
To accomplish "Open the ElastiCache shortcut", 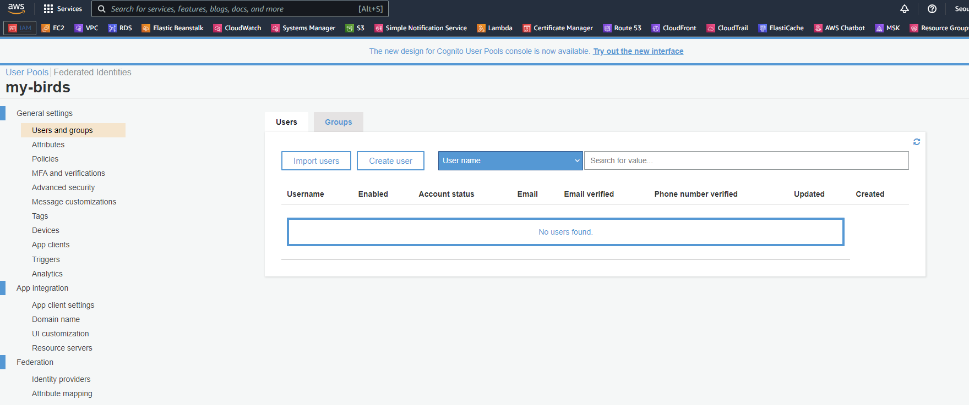I will 781,28.
